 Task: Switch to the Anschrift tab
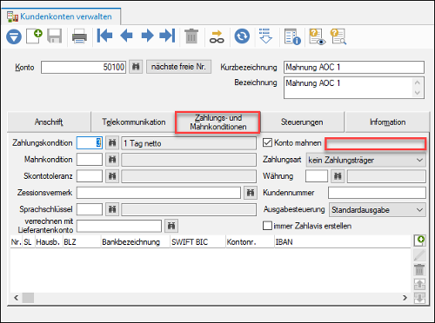[x=49, y=122]
